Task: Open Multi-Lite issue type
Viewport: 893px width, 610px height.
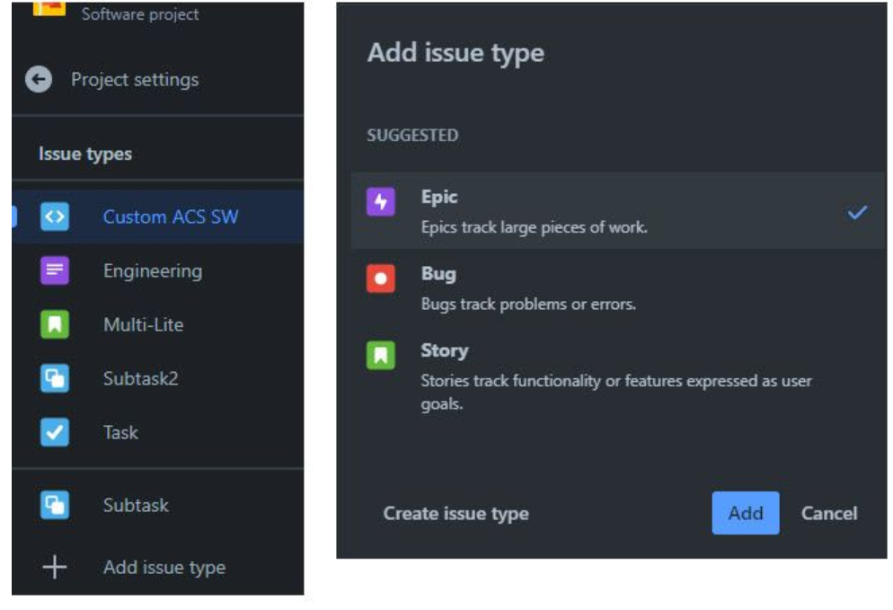Action: pyautogui.click(x=158, y=324)
